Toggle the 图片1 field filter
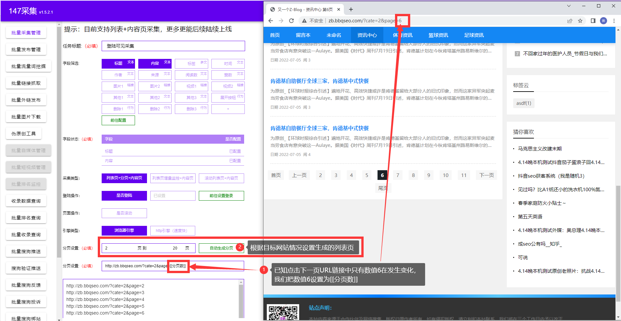Screen dimensions: 621x321 [x=118, y=86]
